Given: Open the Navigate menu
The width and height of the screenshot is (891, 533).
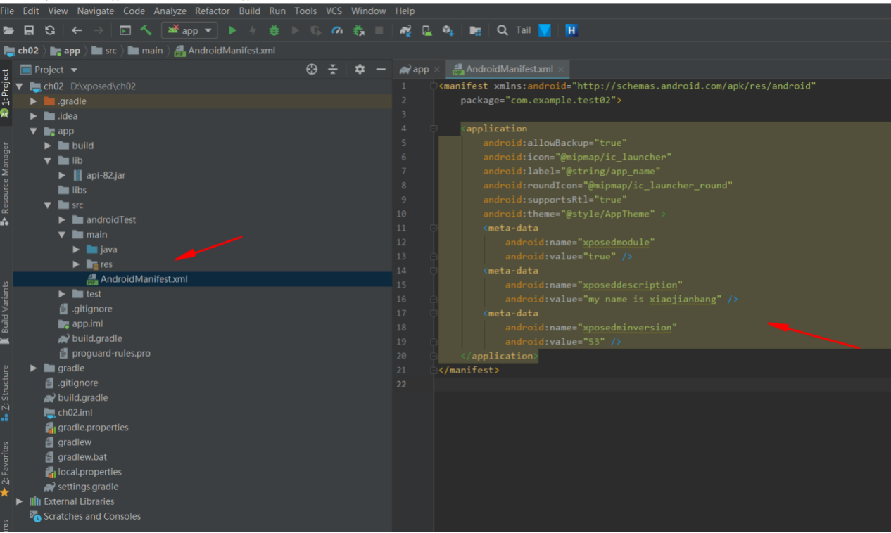Looking at the screenshot, I should [x=96, y=11].
